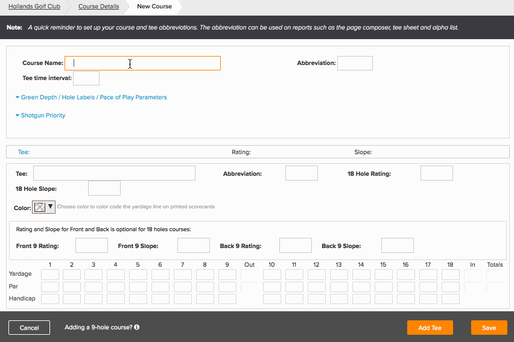The image size is (514, 342).
Task: Click the Yardage box for hole 13
Action: (x=338, y=274)
